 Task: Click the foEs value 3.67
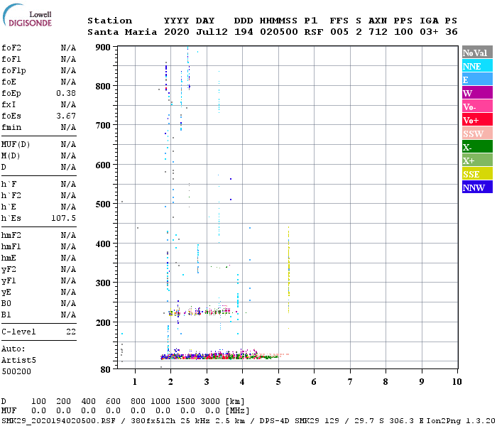click(x=66, y=116)
